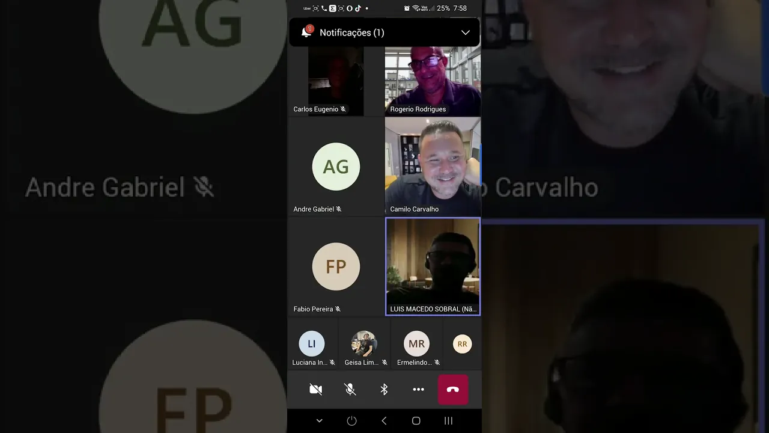Open Bluetooth audio device options
This screenshot has height=433, width=769.
384,390
